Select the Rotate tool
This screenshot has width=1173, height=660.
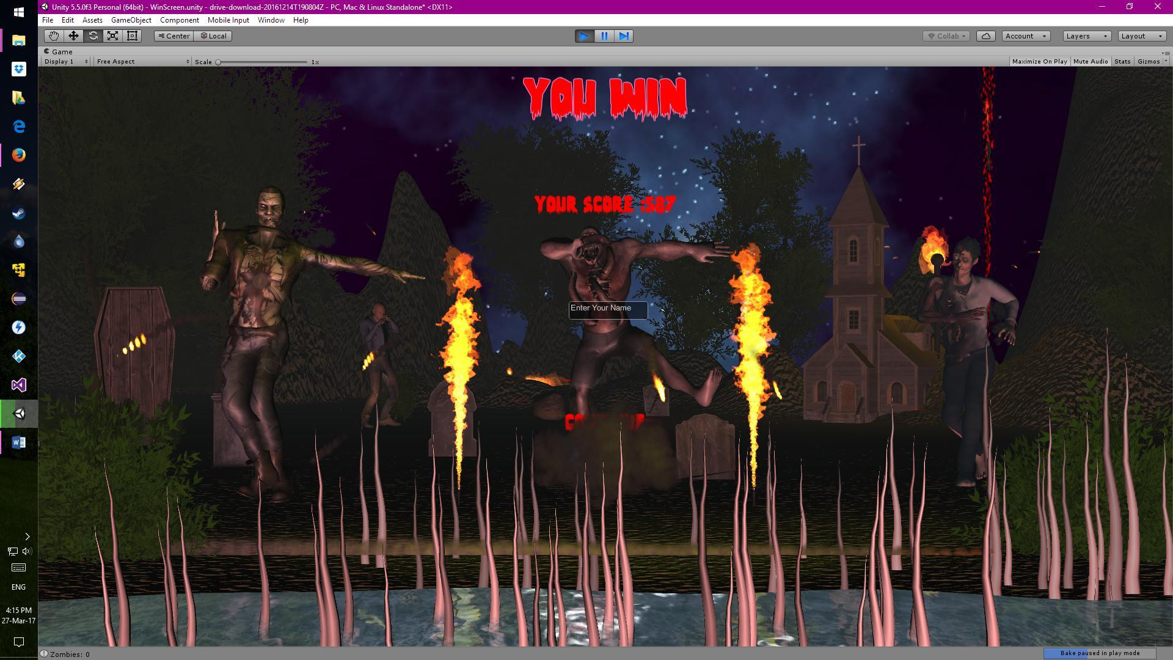(x=93, y=36)
